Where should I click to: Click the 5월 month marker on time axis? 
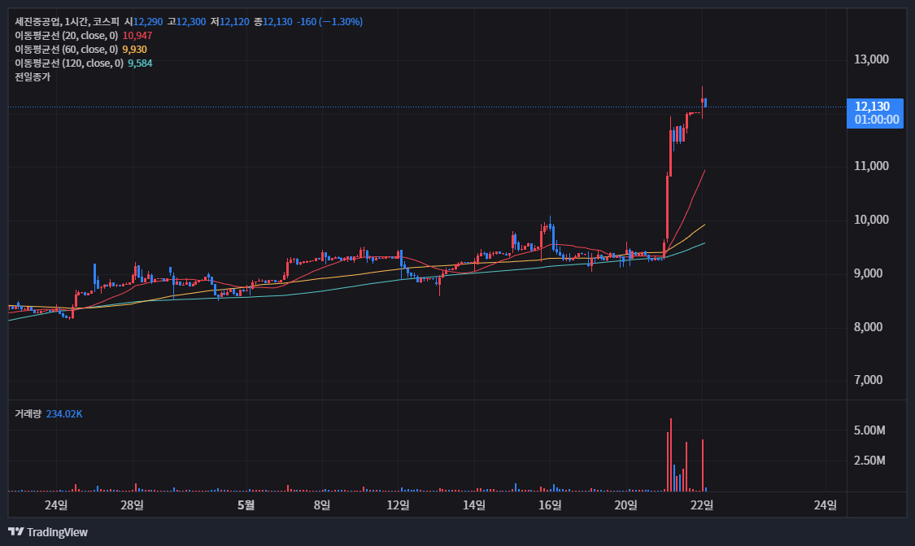coord(246,505)
